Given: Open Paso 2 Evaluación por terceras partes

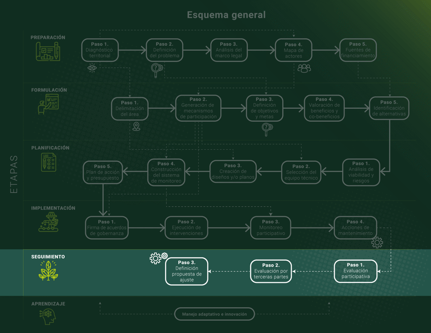Looking at the screenshot, I should (x=270, y=271).
